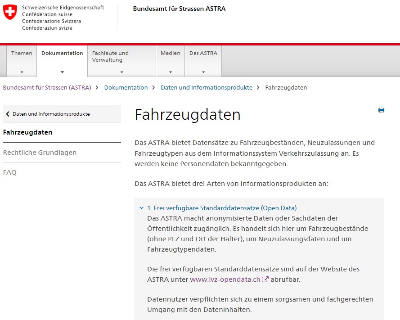Open Daten und Informationsprodukte via breadcrumb
This screenshot has height=320, width=400.
(x=207, y=87)
